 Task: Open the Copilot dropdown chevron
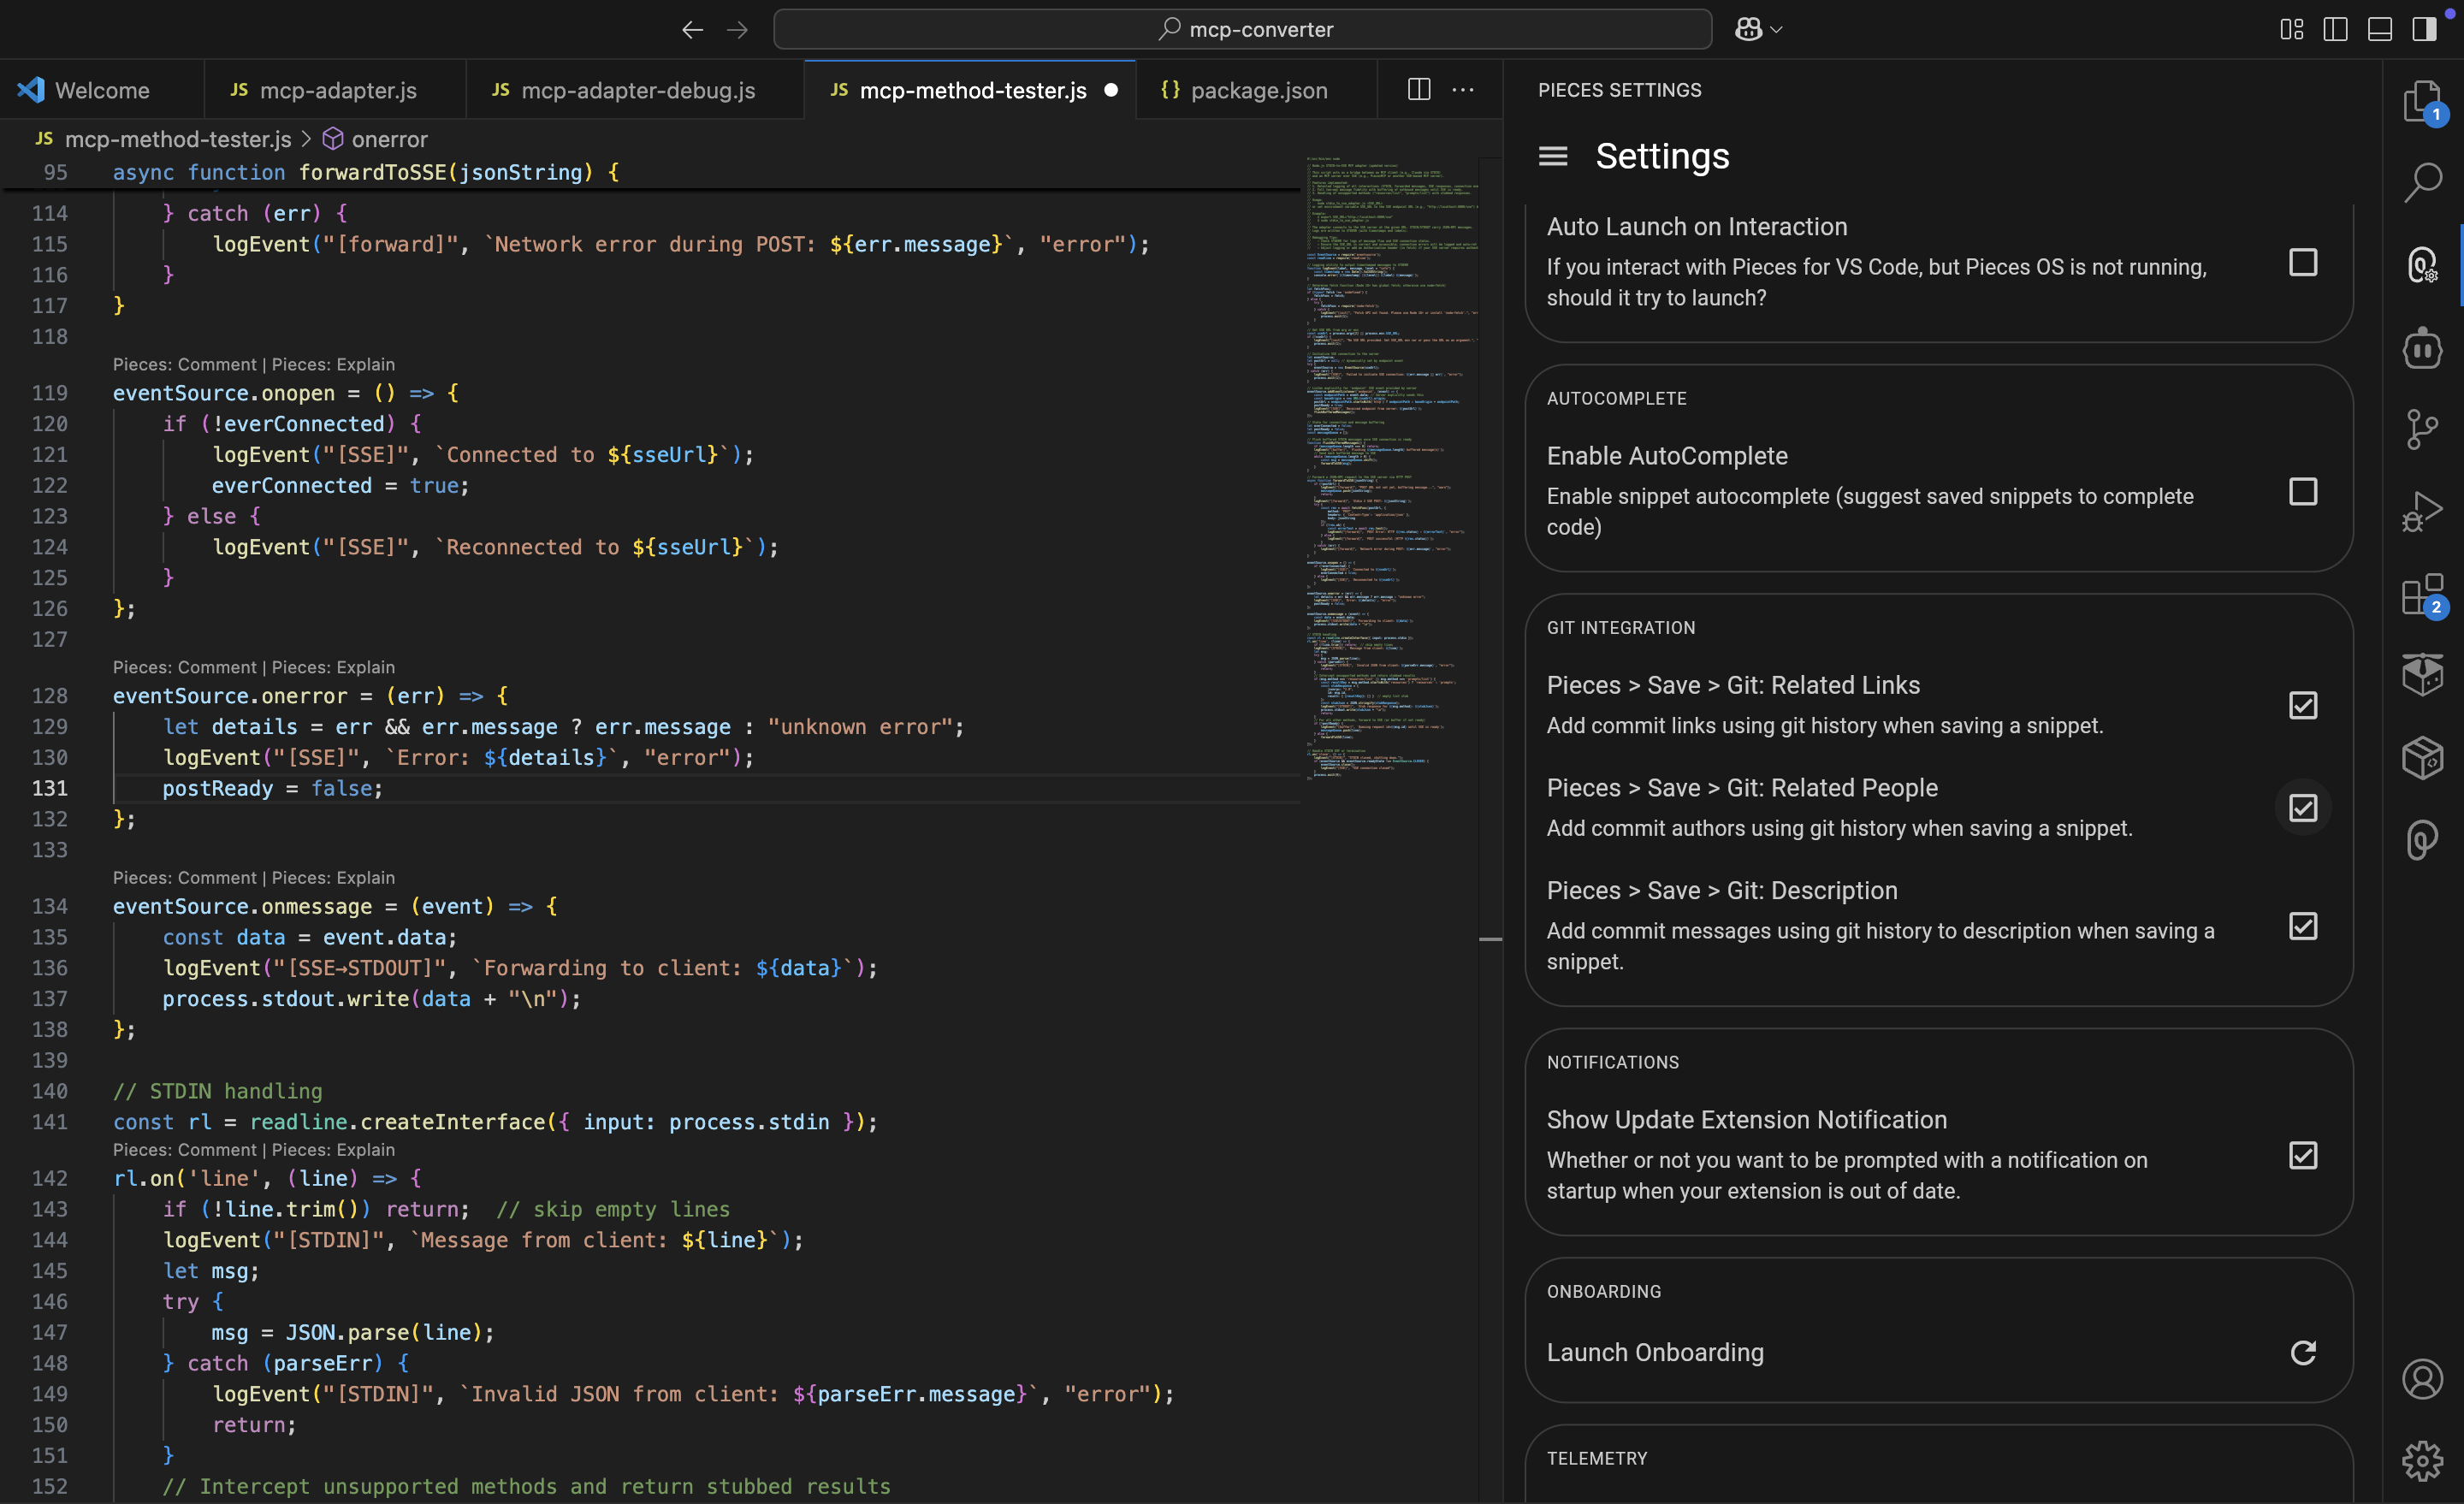(1777, 30)
